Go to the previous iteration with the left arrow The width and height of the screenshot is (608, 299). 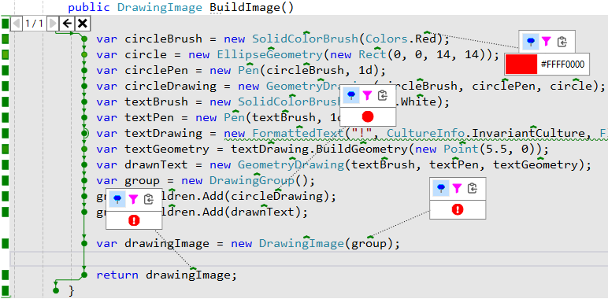point(17,24)
